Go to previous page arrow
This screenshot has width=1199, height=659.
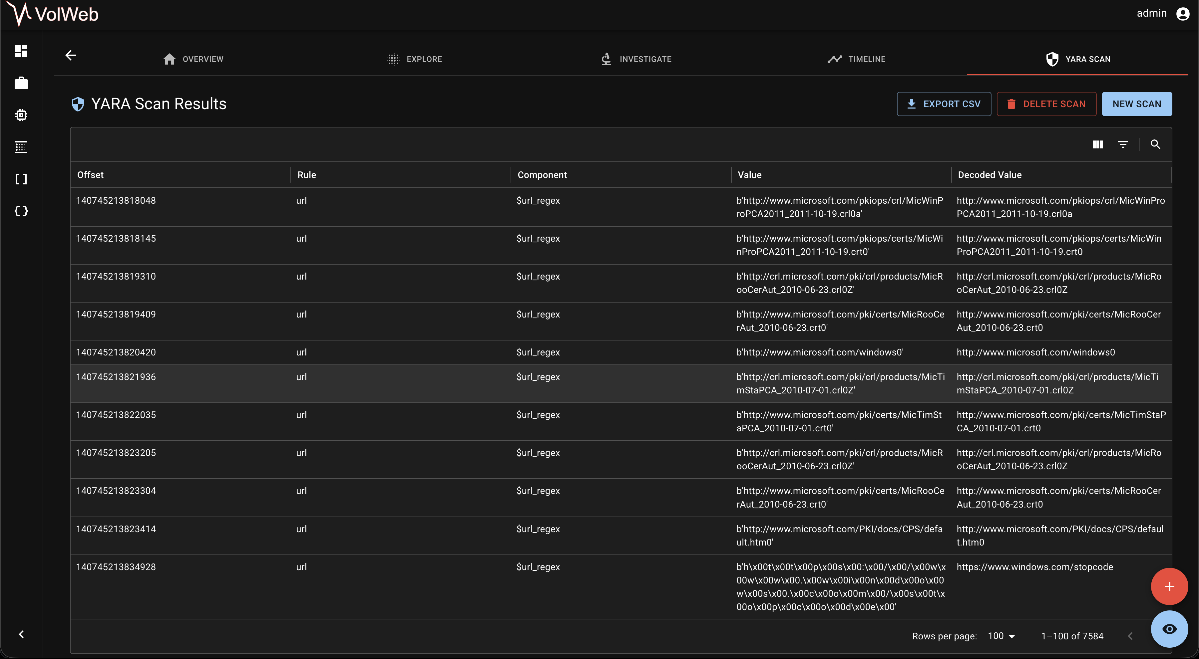(x=1130, y=636)
